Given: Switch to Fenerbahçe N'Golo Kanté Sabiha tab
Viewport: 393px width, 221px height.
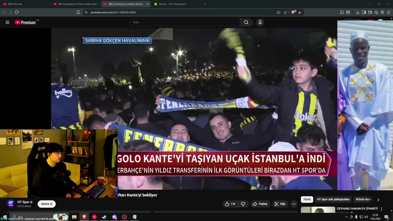Looking at the screenshot, I should tap(75, 4).
